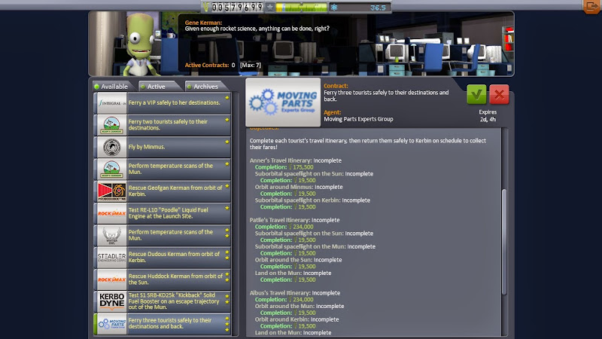This screenshot has height=339, width=602.
Task: Click agent name 'Moving Parts Experts Group'
Action: [x=358, y=119]
